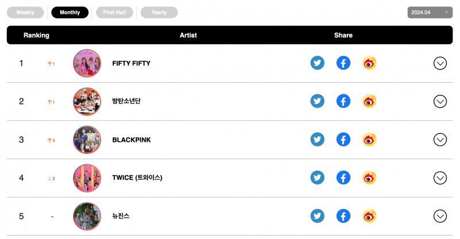Share 뉴진스 on Twitter
The height and width of the screenshot is (239, 460).
(317, 216)
